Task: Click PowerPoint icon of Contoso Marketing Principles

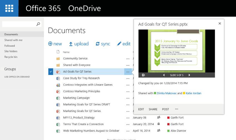Action: (58, 91)
